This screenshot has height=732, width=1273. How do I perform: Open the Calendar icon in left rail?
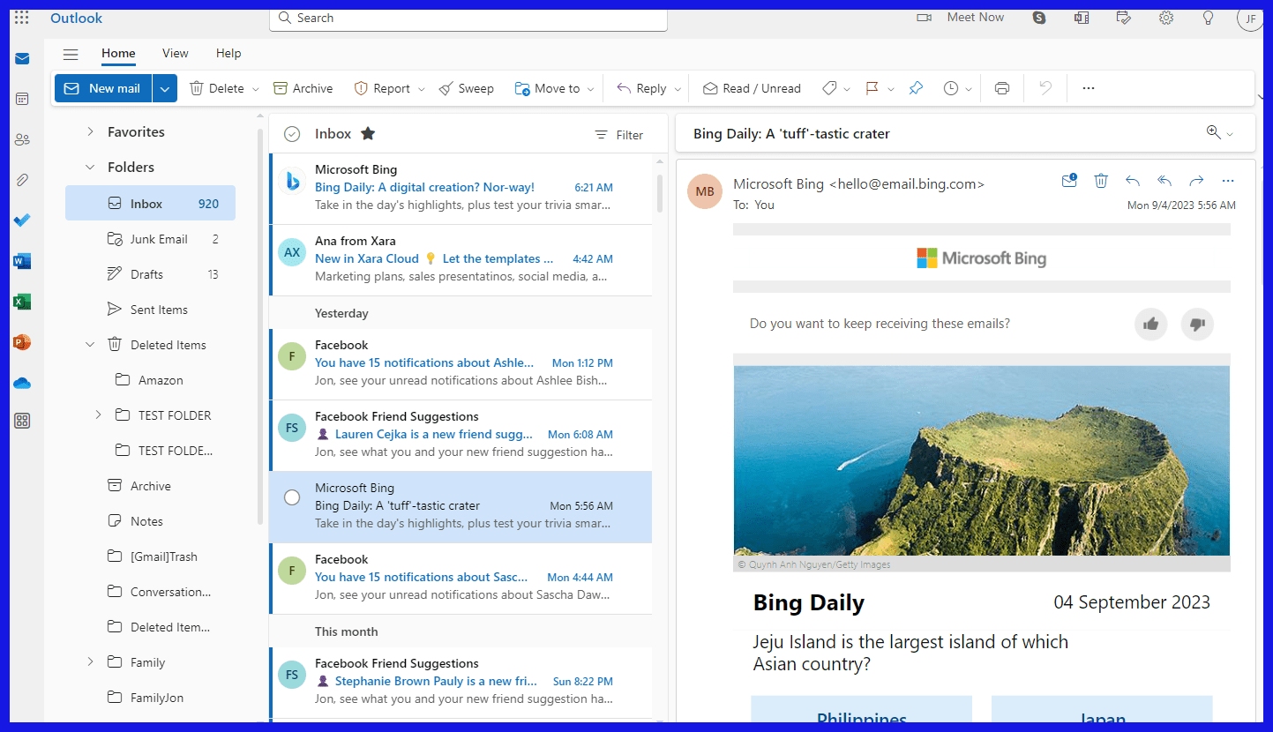22,99
